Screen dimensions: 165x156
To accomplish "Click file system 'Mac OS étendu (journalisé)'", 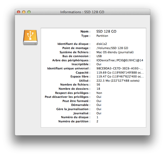I will pyautogui.click(x=115, y=52).
